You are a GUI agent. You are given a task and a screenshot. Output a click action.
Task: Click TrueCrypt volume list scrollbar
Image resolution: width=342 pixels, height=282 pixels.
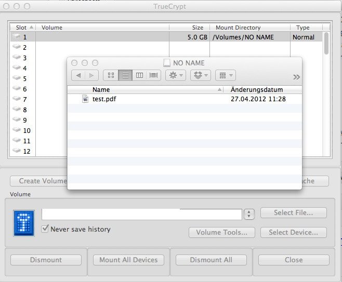click(x=326, y=43)
